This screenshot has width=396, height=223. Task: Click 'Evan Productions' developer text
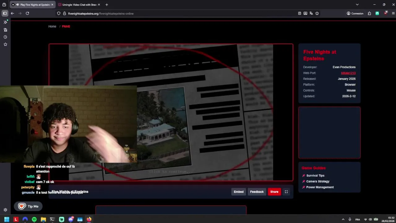pos(344,67)
